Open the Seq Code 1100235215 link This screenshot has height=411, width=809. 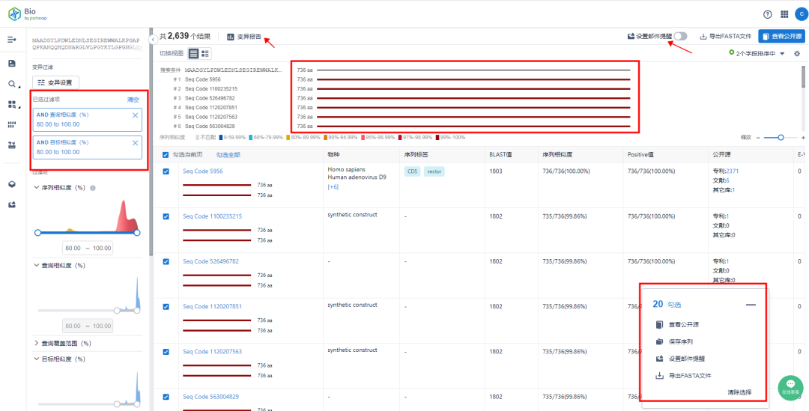click(x=213, y=216)
